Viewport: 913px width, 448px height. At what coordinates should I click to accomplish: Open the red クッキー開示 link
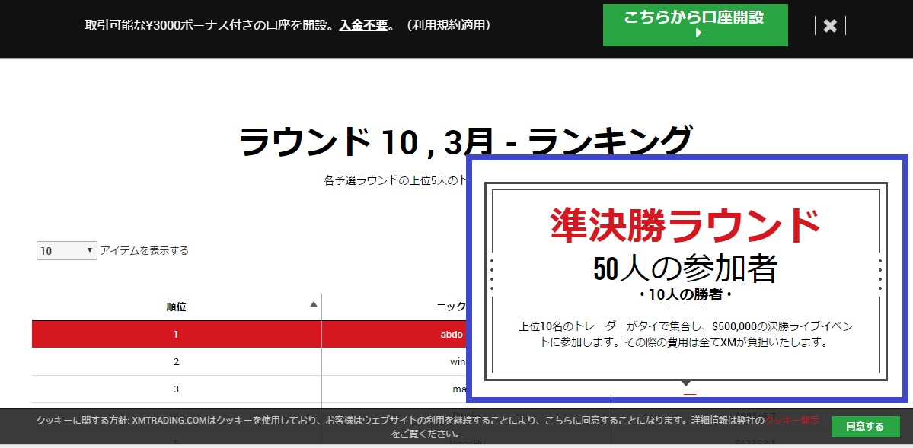click(792, 420)
